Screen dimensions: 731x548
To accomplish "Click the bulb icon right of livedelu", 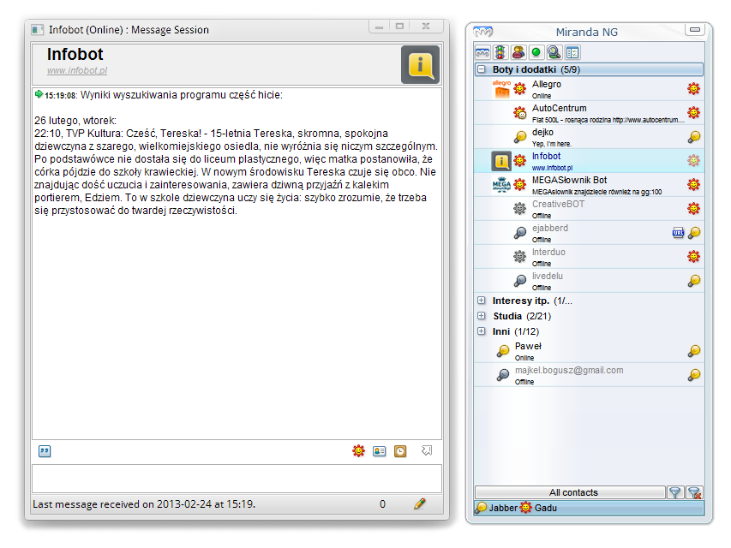I will pyautogui.click(x=694, y=281).
